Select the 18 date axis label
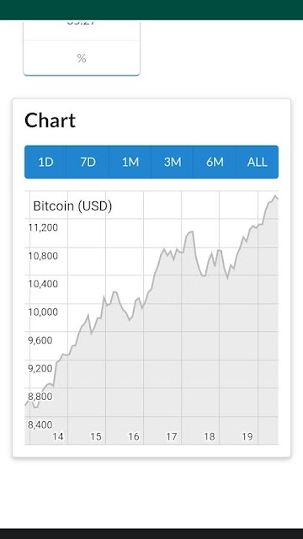Screen dimensions: 303x539 (x=210, y=436)
